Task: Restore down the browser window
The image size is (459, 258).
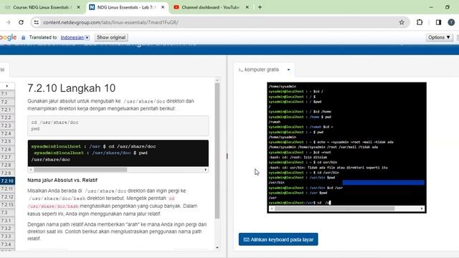Action: pyautogui.click(x=447, y=7)
